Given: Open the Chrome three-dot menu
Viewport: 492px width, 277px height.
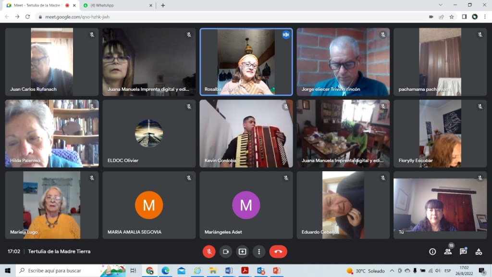Looking at the screenshot, I should (485, 17).
